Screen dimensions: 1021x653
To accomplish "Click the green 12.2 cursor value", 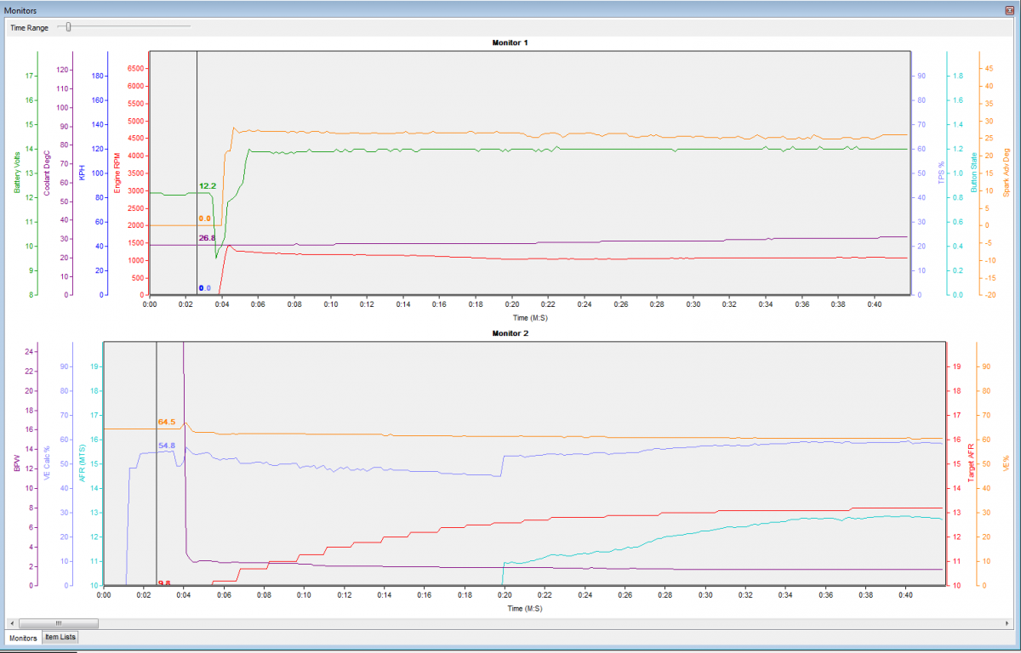I will pyautogui.click(x=208, y=185).
